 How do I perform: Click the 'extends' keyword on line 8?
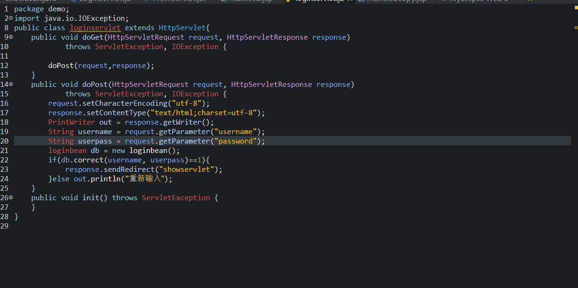pyautogui.click(x=140, y=28)
